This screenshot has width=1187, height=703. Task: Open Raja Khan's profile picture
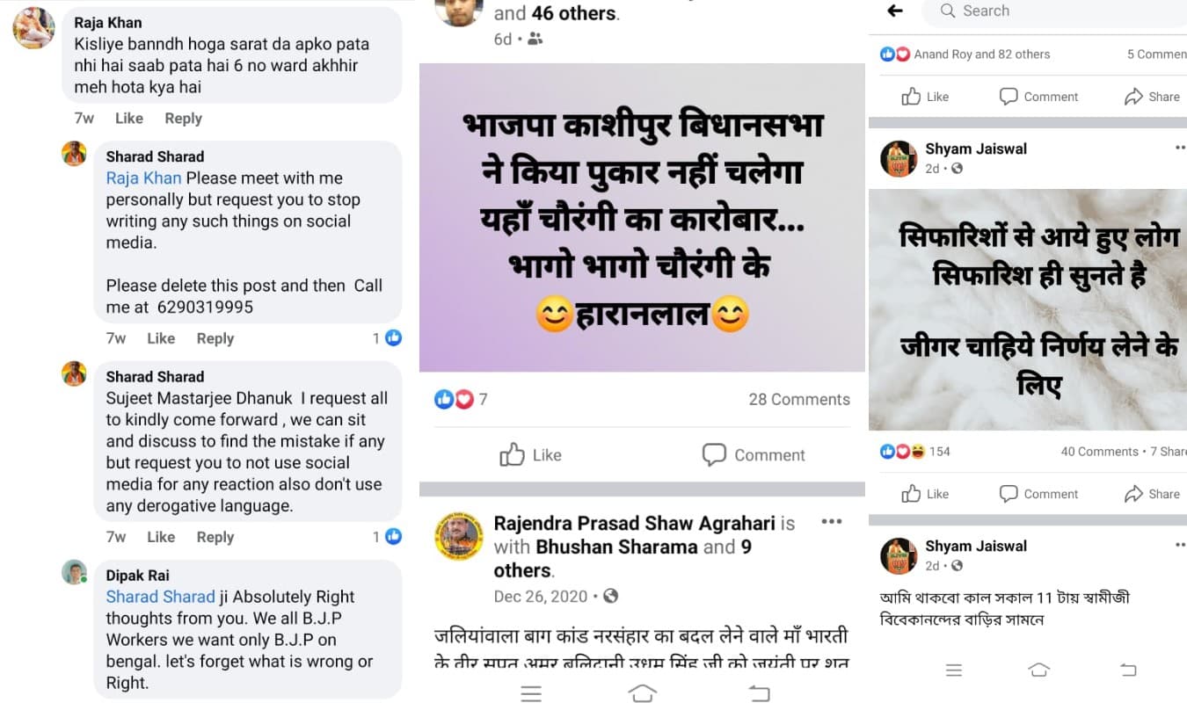click(33, 27)
